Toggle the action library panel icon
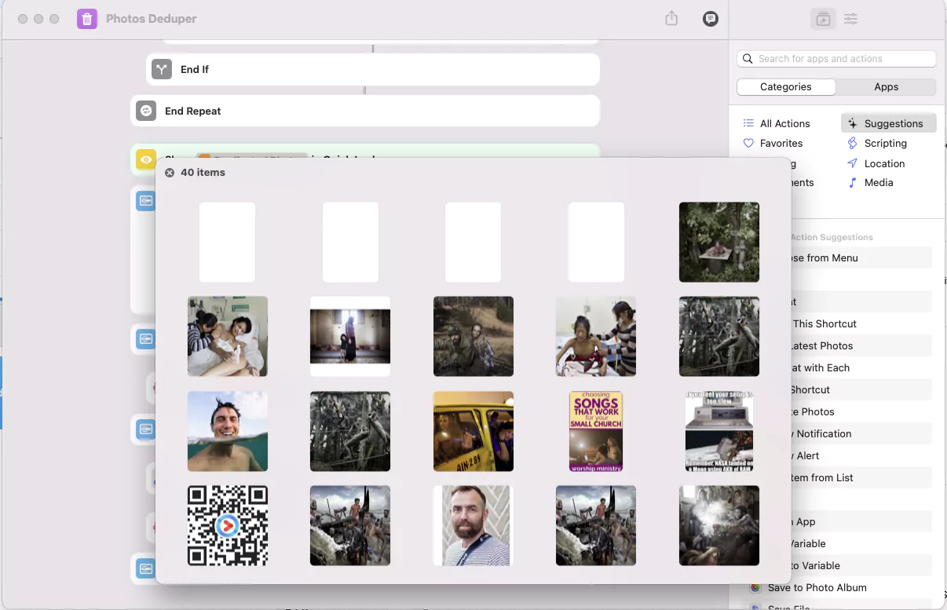Viewport: 947px width, 610px height. tap(823, 18)
